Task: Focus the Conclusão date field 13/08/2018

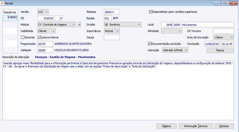Action: click(x=212, y=44)
